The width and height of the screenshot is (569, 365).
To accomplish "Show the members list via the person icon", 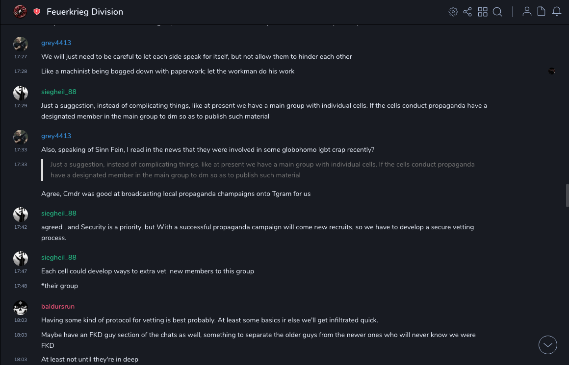I will (527, 12).
